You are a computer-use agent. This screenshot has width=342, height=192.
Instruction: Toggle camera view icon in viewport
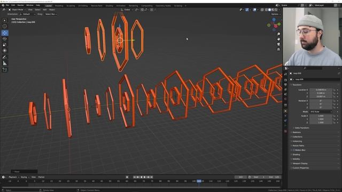point(278,44)
